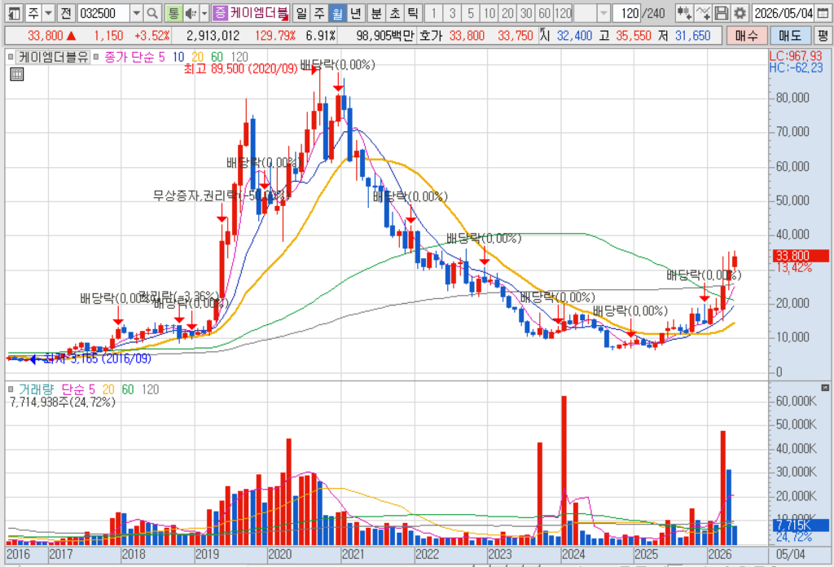Open the data grid icon below stock name
Image resolution: width=834 pixels, height=567 pixels.
[x=17, y=74]
